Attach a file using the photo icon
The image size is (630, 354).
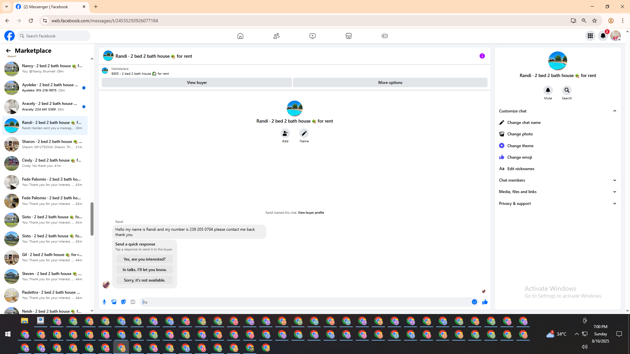114,302
